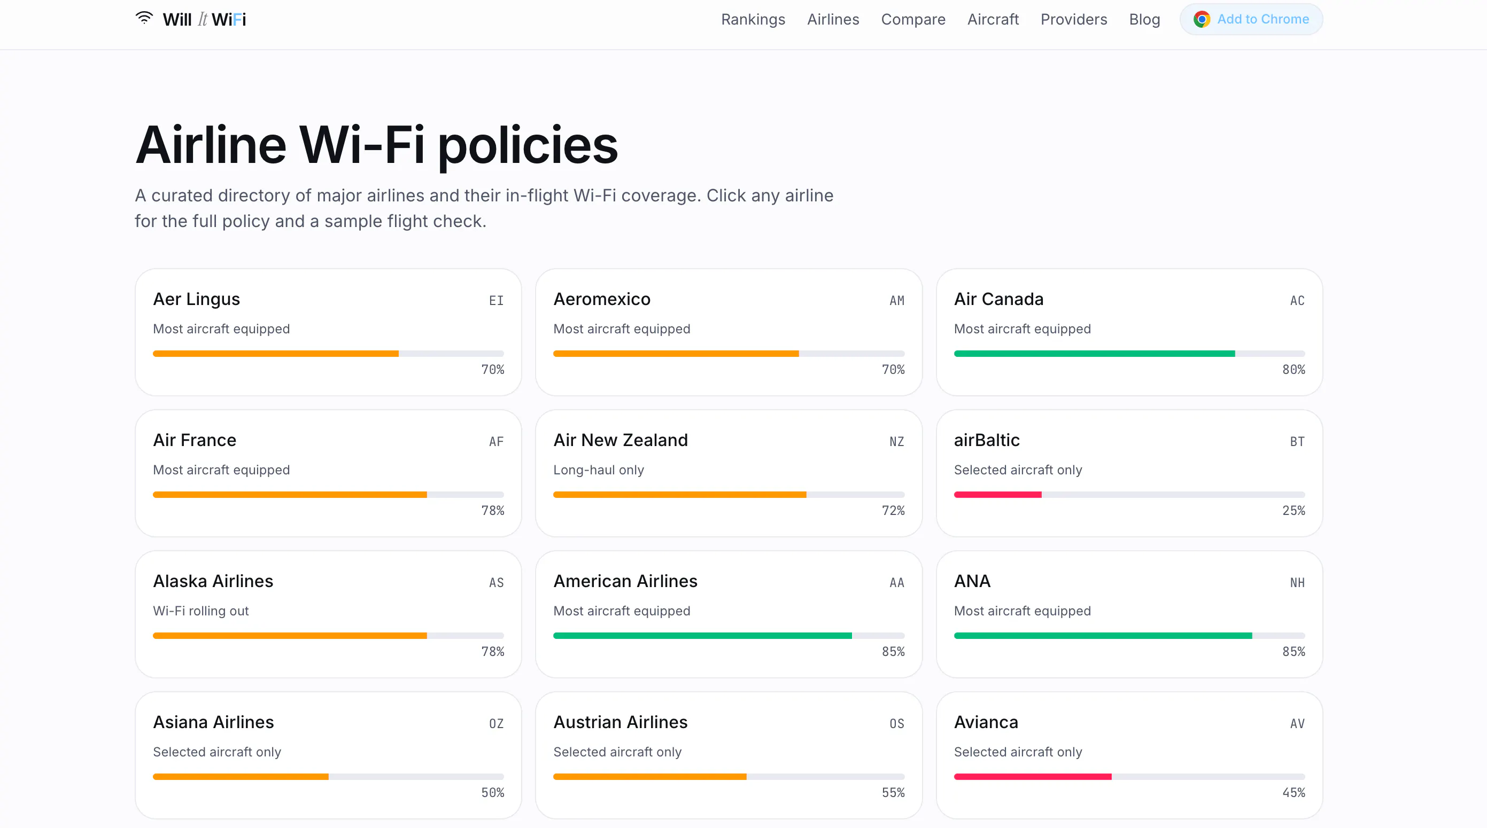The image size is (1487, 828).
Task: Open the Providers page
Action: [x=1074, y=20]
